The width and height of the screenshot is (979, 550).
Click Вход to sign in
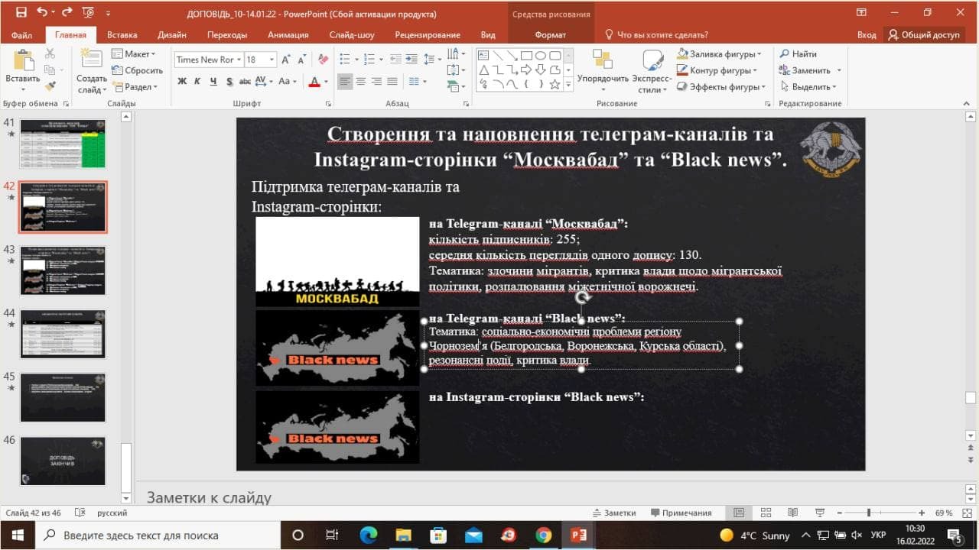867,35
